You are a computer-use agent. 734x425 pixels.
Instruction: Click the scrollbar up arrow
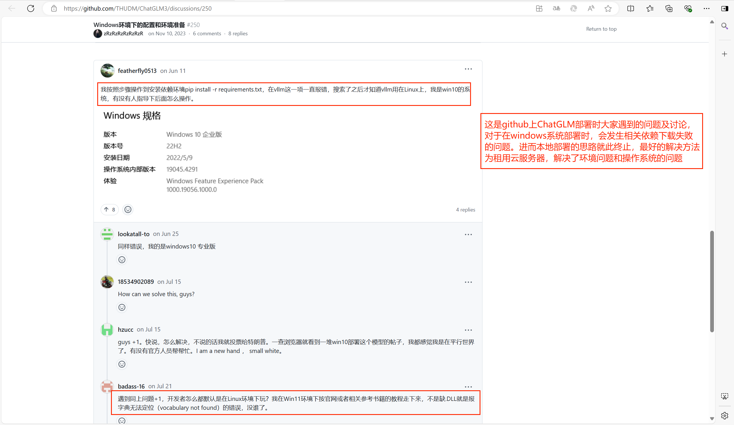tap(712, 22)
